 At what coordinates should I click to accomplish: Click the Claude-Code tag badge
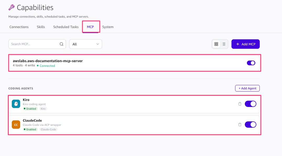pyautogui.click(x=48, y=129)
